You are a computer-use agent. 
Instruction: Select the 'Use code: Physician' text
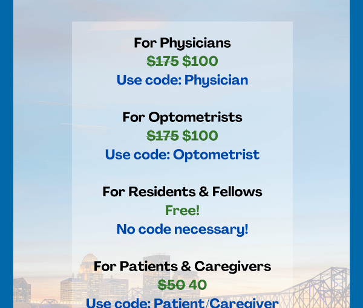click(x=182, y=80)
